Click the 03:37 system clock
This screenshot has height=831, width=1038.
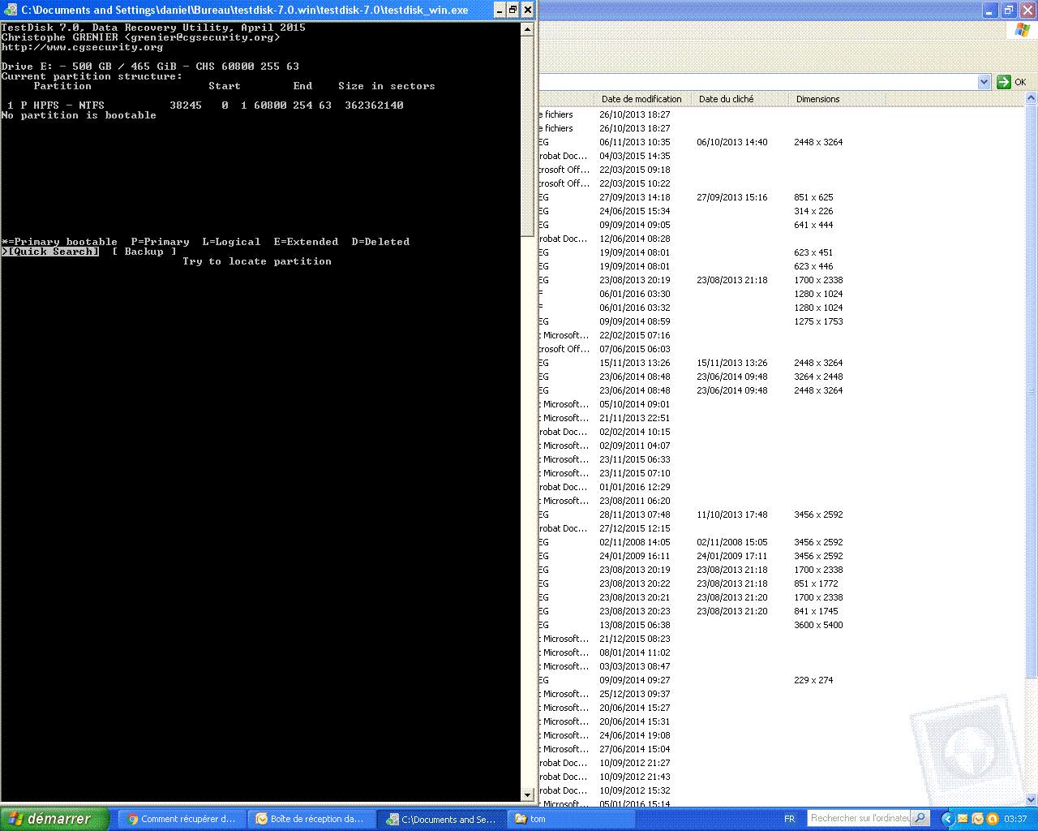point(1015,819)
